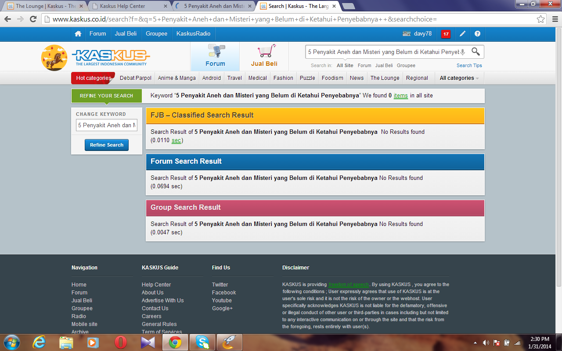Screen dimensions: 562x351
Task: Set search scope to Jual Beli
Action: pos(384,65)
